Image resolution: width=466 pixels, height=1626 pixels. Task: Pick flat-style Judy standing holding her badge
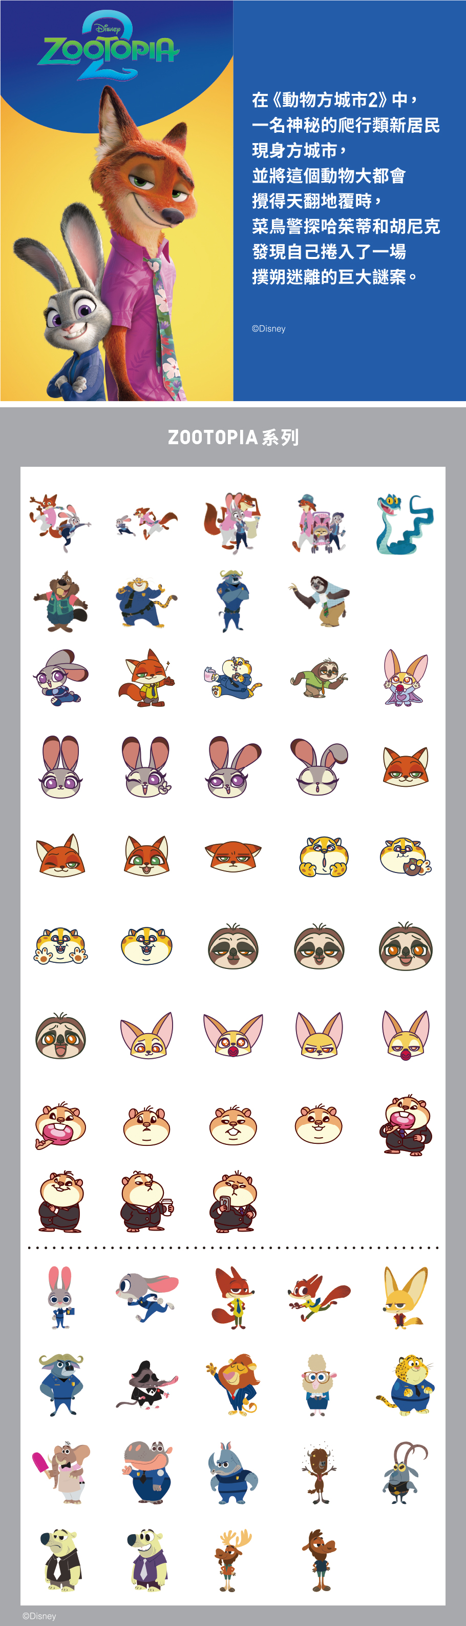point(60,1297)
